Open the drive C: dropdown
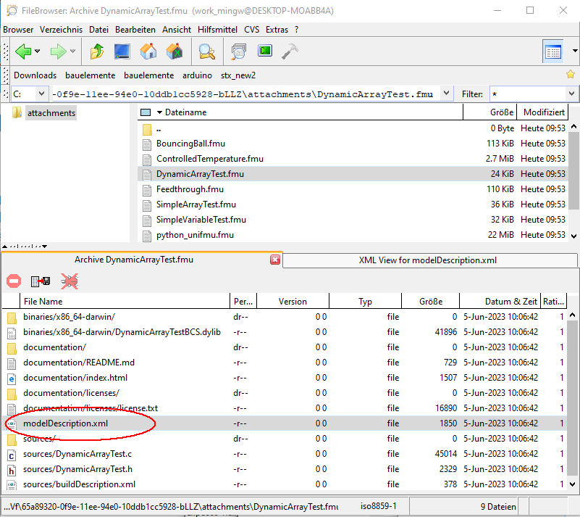The image size is (580, 517). [41, 94]
